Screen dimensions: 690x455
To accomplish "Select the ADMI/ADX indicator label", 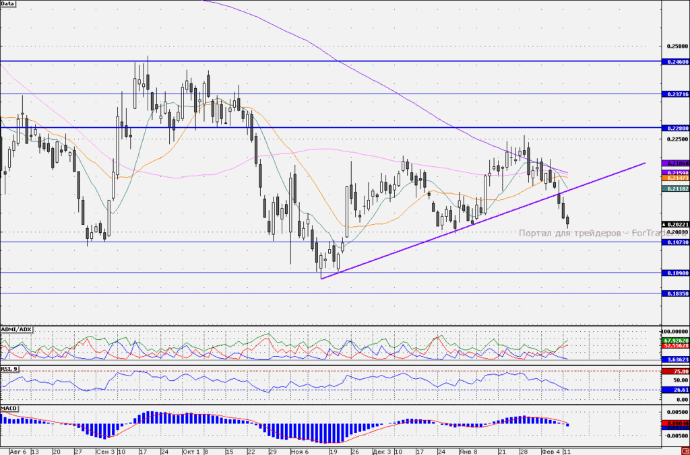I will 16,329.
